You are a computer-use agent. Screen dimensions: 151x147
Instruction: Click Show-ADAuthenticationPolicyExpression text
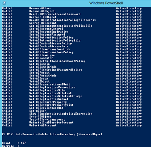(x=61, y=114)
